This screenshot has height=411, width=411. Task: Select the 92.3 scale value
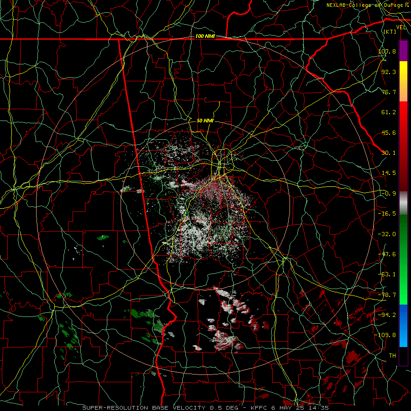[x=389, y=72]
